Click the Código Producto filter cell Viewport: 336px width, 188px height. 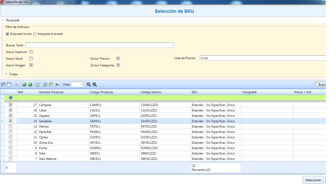[x=114, y=98]
